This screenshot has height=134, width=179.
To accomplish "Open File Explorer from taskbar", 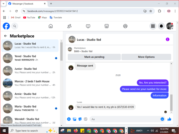I will (69, 131).
